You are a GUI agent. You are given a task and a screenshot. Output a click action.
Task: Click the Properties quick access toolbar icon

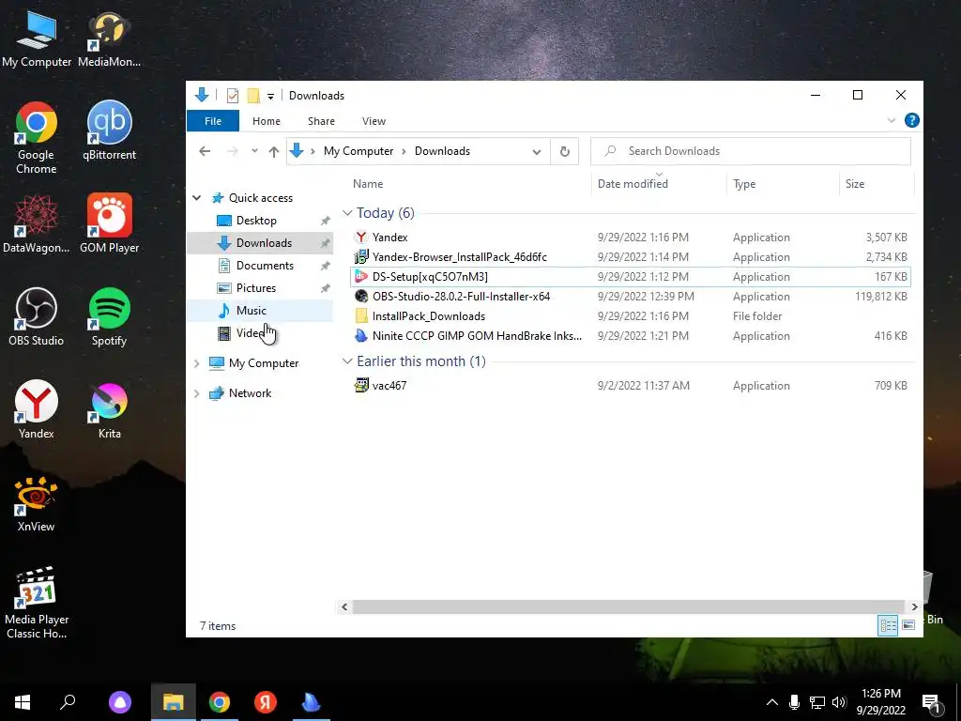tap(233, 96)
